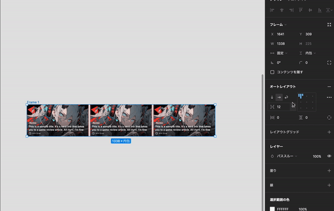Click the blend mode droplet icon
334x211 pixels.
pos(272,156)
